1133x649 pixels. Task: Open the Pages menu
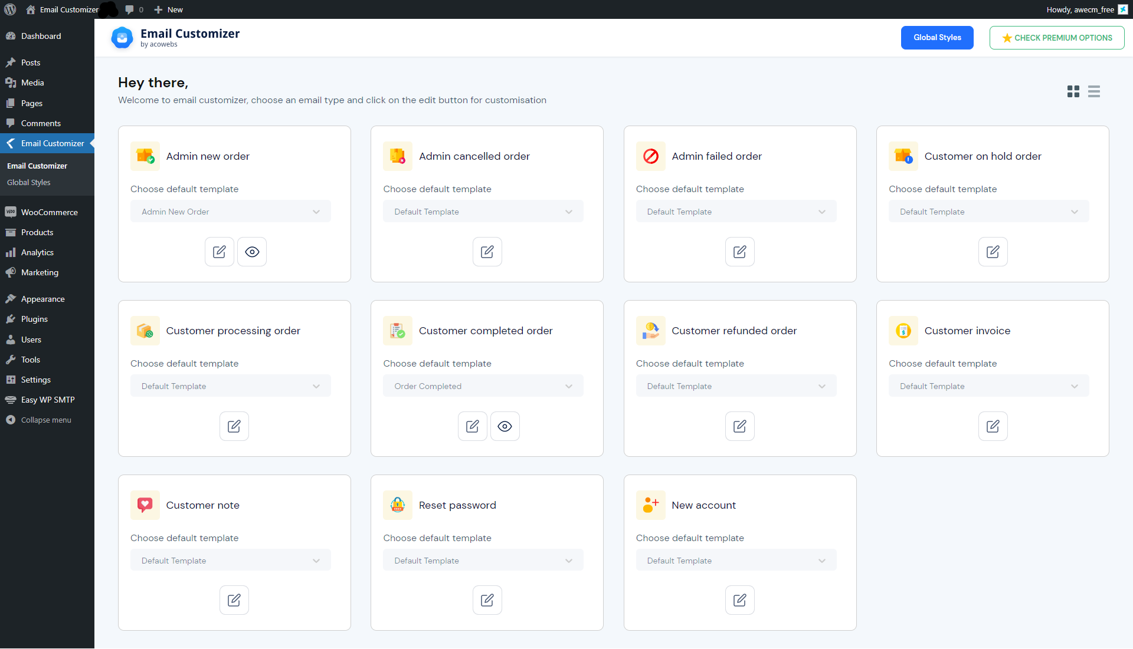click(x=47, y=103)
